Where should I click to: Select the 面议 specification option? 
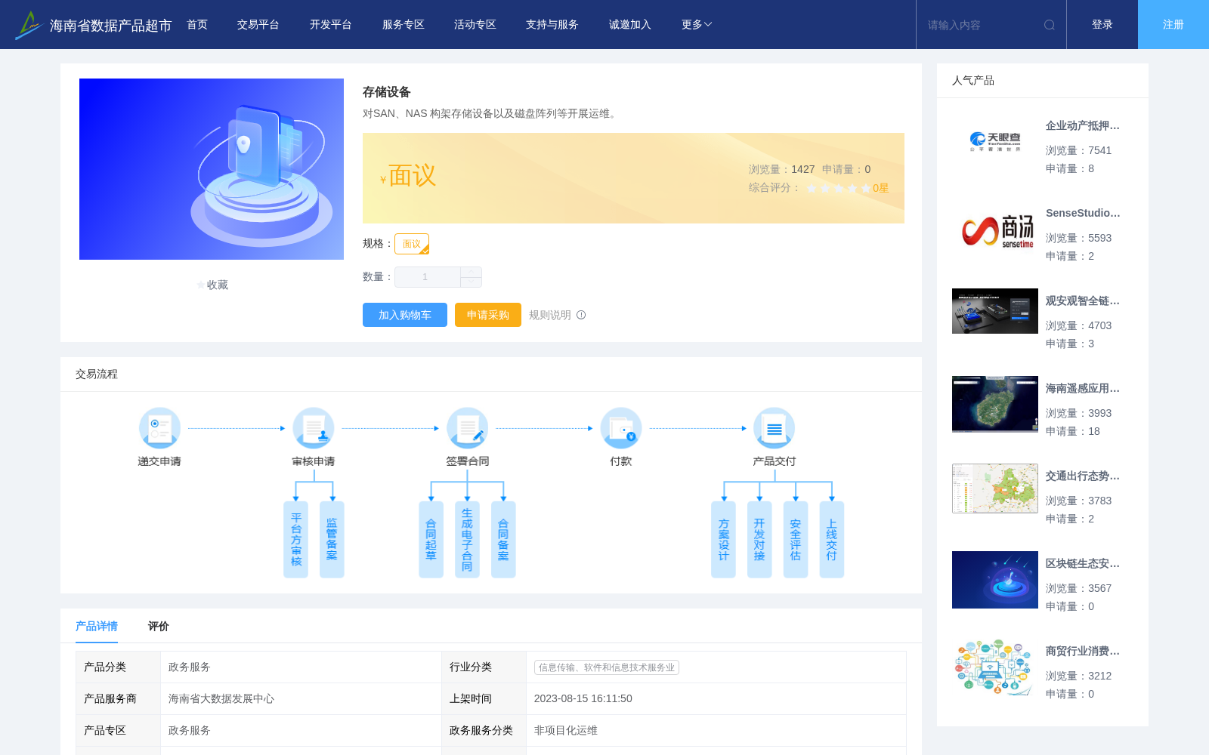click(412, 244)
